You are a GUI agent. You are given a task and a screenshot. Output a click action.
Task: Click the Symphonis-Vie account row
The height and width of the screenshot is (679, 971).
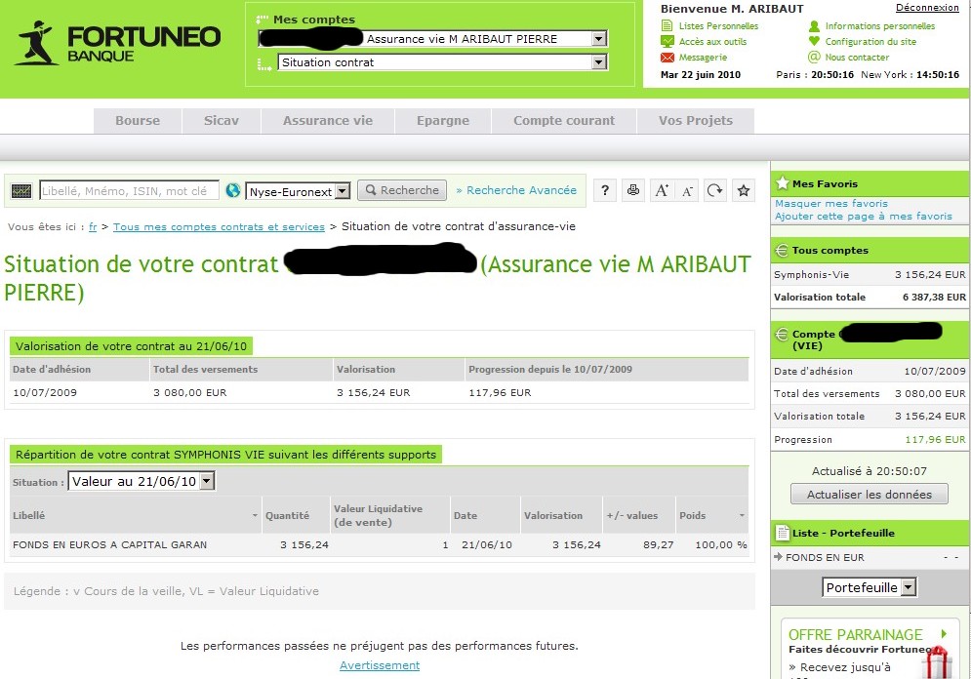[x=870, y=275]
